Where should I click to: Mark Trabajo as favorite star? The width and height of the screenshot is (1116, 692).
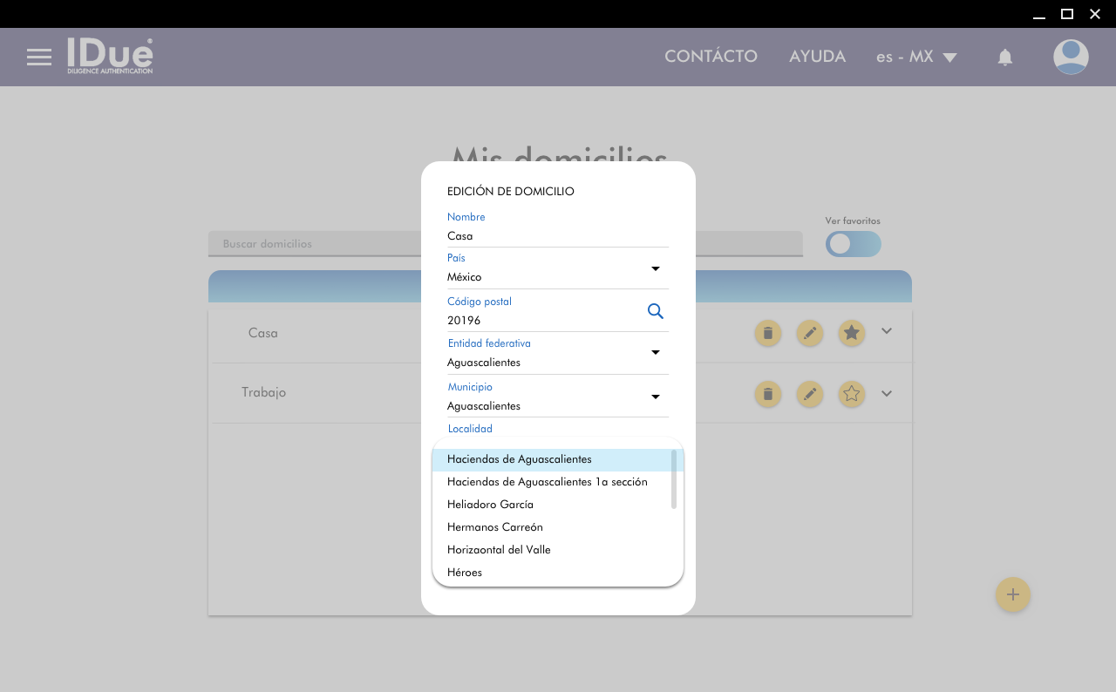click(x=852, y=394)
